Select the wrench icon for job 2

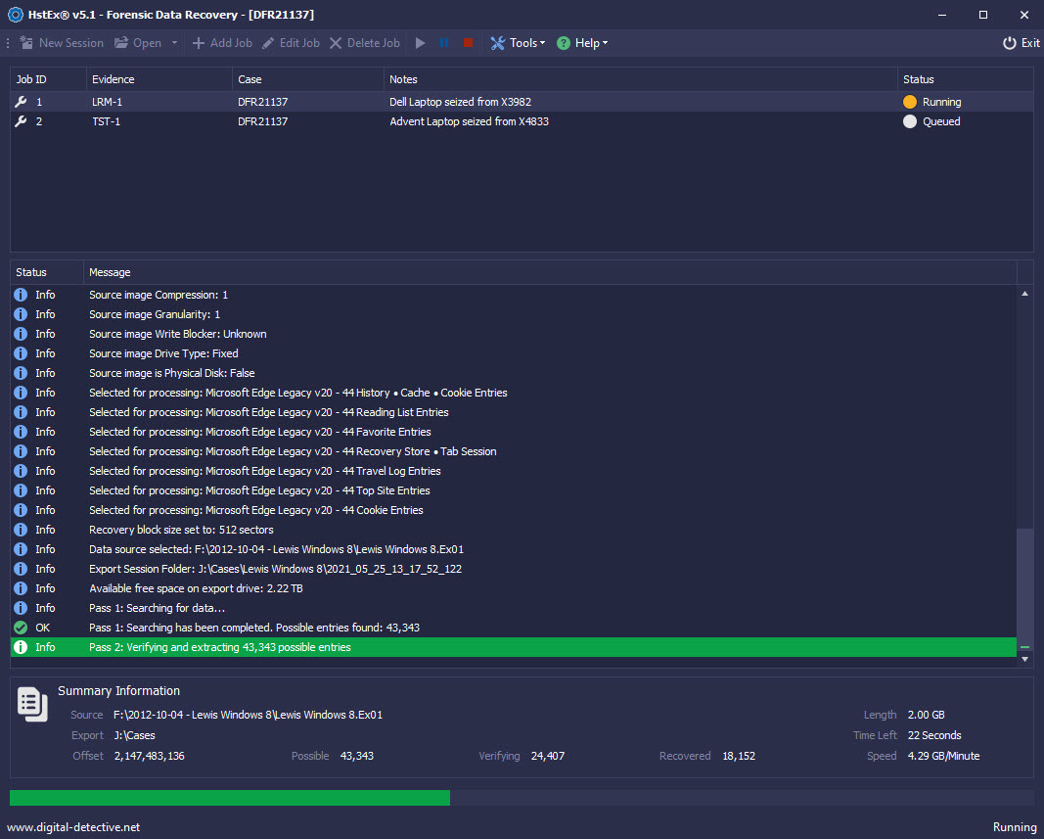click(21, 121)
